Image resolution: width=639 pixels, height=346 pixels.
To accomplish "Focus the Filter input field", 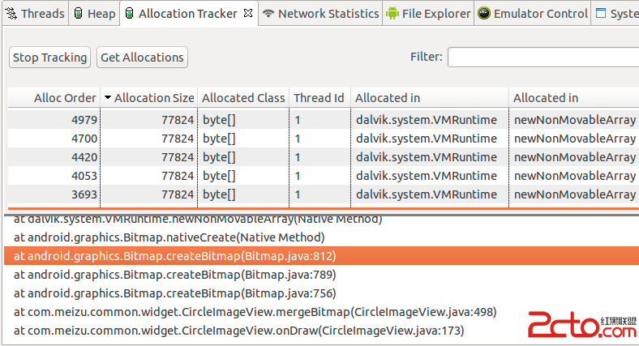I will (x=543, y=58).
